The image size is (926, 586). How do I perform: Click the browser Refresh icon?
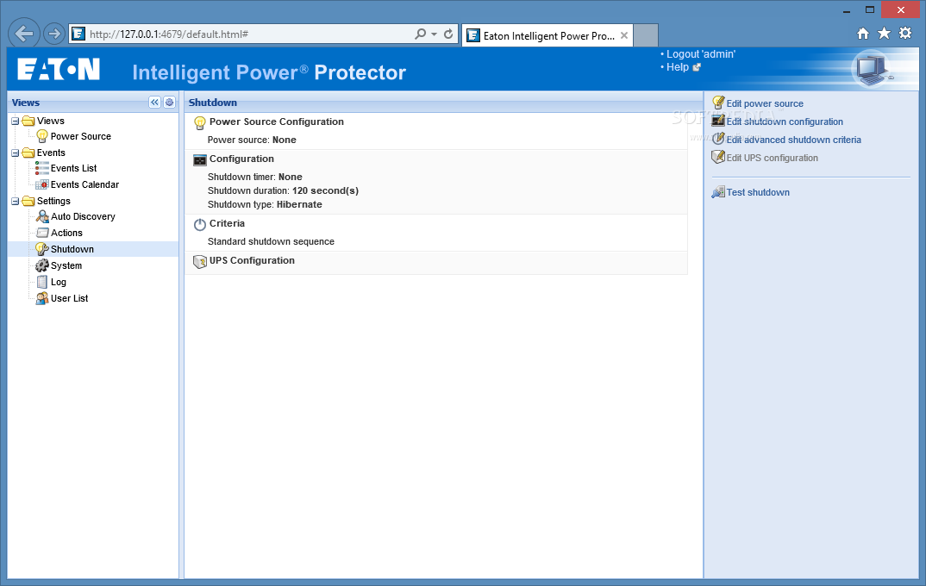448,34
